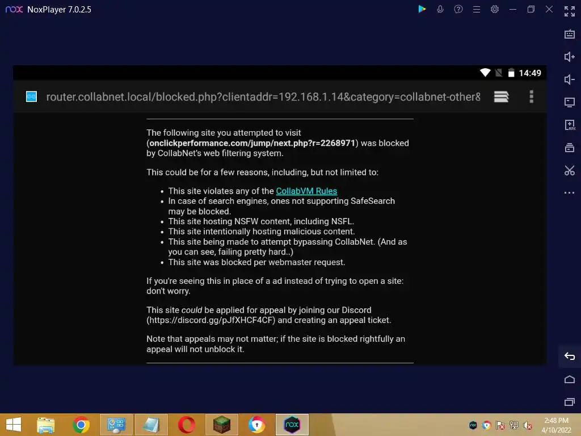
Task: Open Android recent apps icon
Action: tap(570, 402)
